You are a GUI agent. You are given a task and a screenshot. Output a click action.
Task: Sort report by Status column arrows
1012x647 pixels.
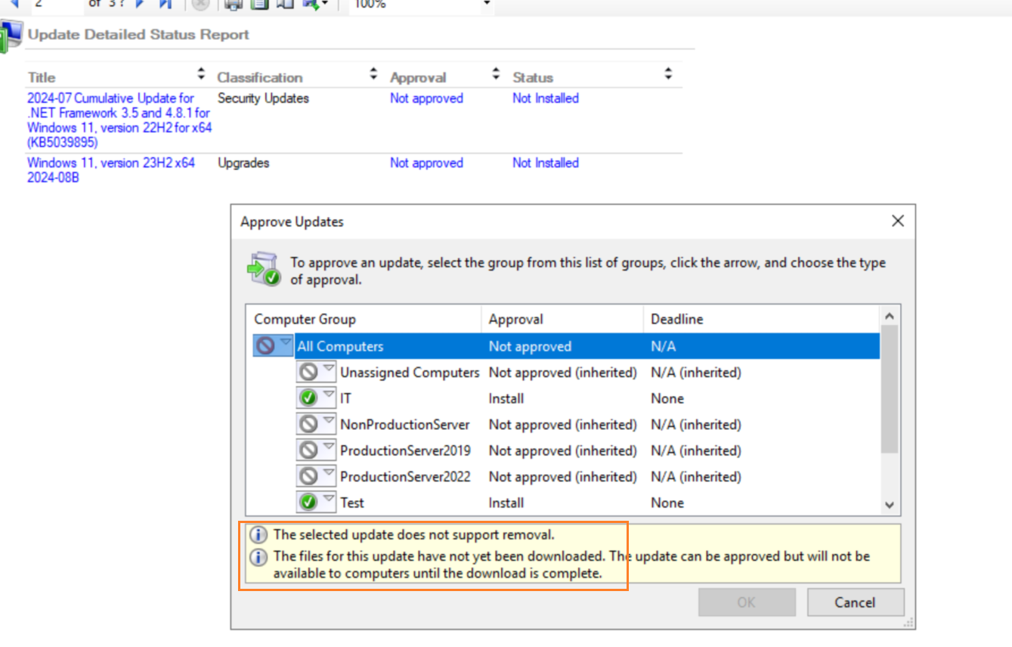[668, 74]
